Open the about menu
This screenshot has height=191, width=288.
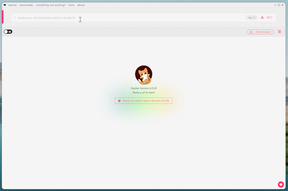click(81, 5)
